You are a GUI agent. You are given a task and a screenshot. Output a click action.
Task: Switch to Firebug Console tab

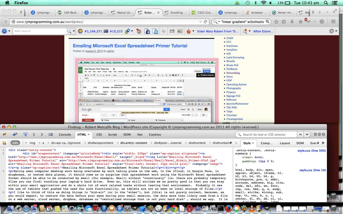click(x=65, y=135)
